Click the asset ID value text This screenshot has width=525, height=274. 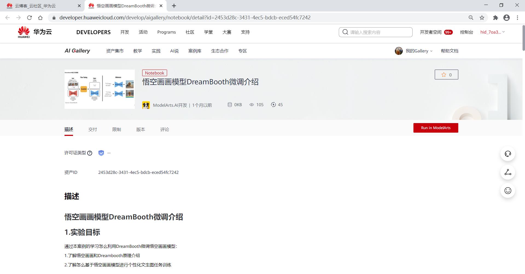[138, 172]
